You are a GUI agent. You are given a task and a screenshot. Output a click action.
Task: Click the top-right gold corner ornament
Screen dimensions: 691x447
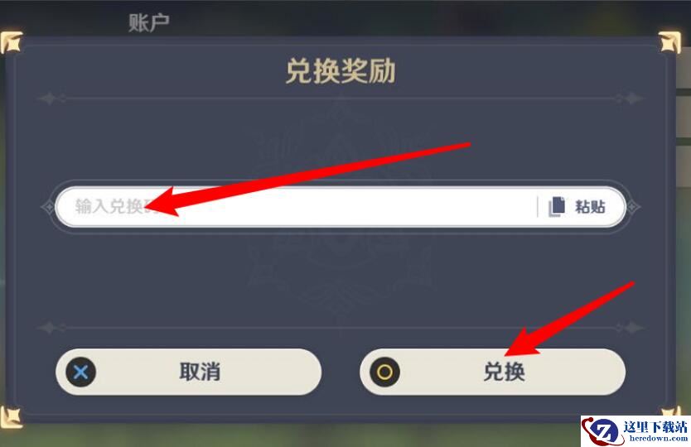tap(669, 43)
